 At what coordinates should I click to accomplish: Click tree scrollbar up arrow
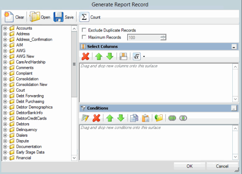tap(74, 29)
